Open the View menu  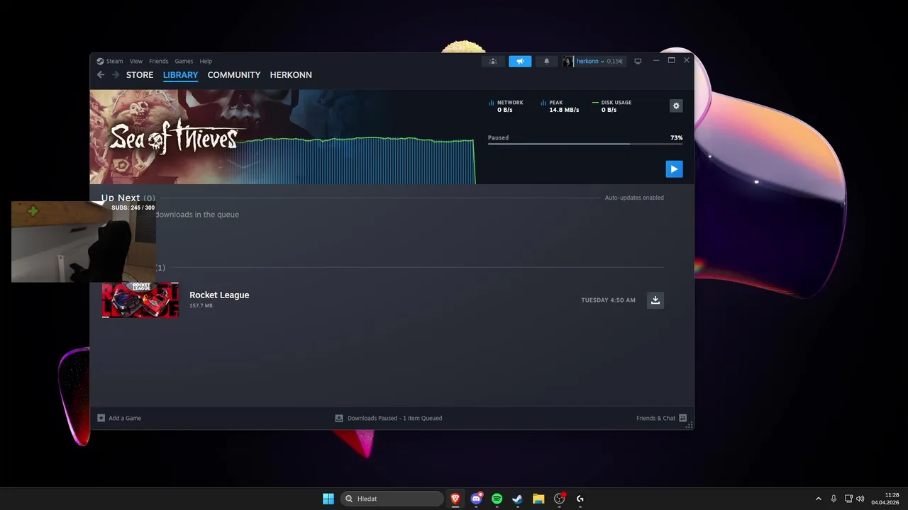[x=136, y=61]
